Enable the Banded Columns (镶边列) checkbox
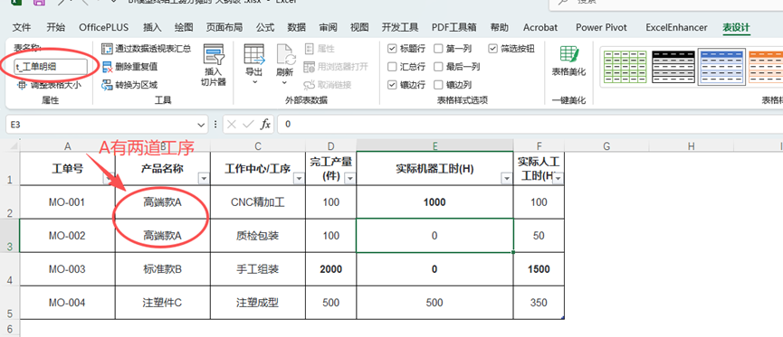The image size is (783, 337). point(438,85)
